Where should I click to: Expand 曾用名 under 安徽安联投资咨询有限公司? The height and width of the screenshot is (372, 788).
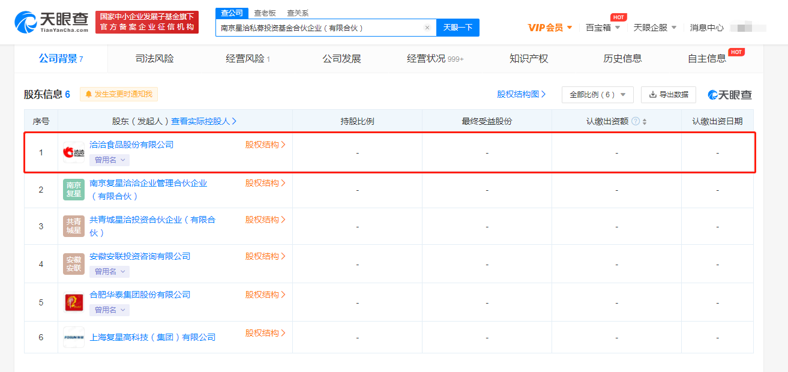coord(109,271)
